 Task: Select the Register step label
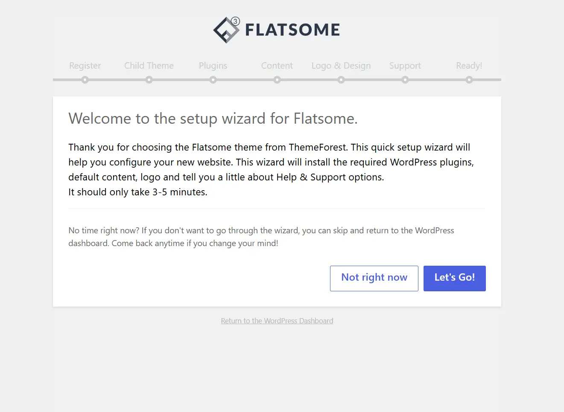click(x=85, y=66)
